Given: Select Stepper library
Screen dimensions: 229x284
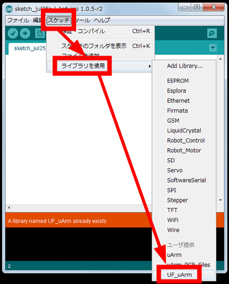Looking at the screenshot, I should coord(177,200).
